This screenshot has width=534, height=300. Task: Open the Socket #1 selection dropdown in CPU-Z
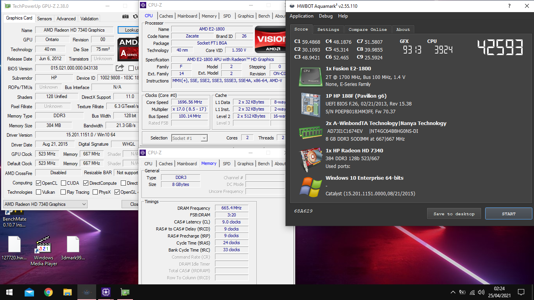tap(189, 138)
